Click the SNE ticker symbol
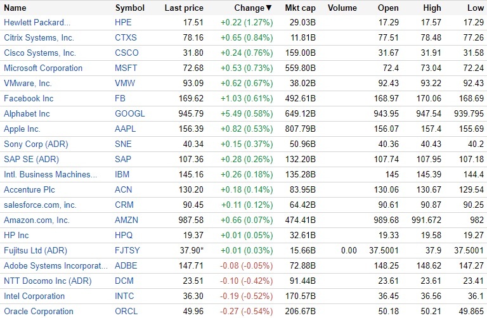The image size is (487, 318). (x=124, y=144)
